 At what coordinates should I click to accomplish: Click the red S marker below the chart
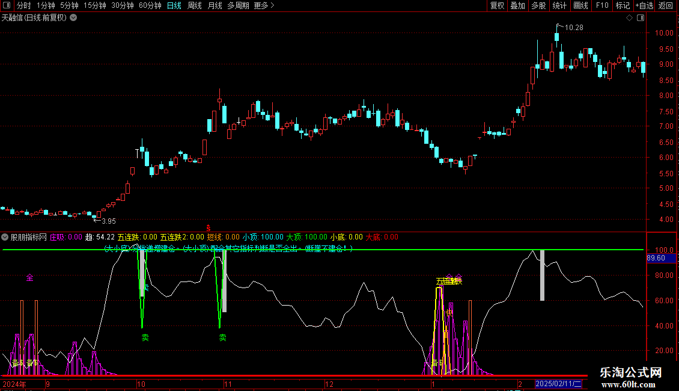209,227
